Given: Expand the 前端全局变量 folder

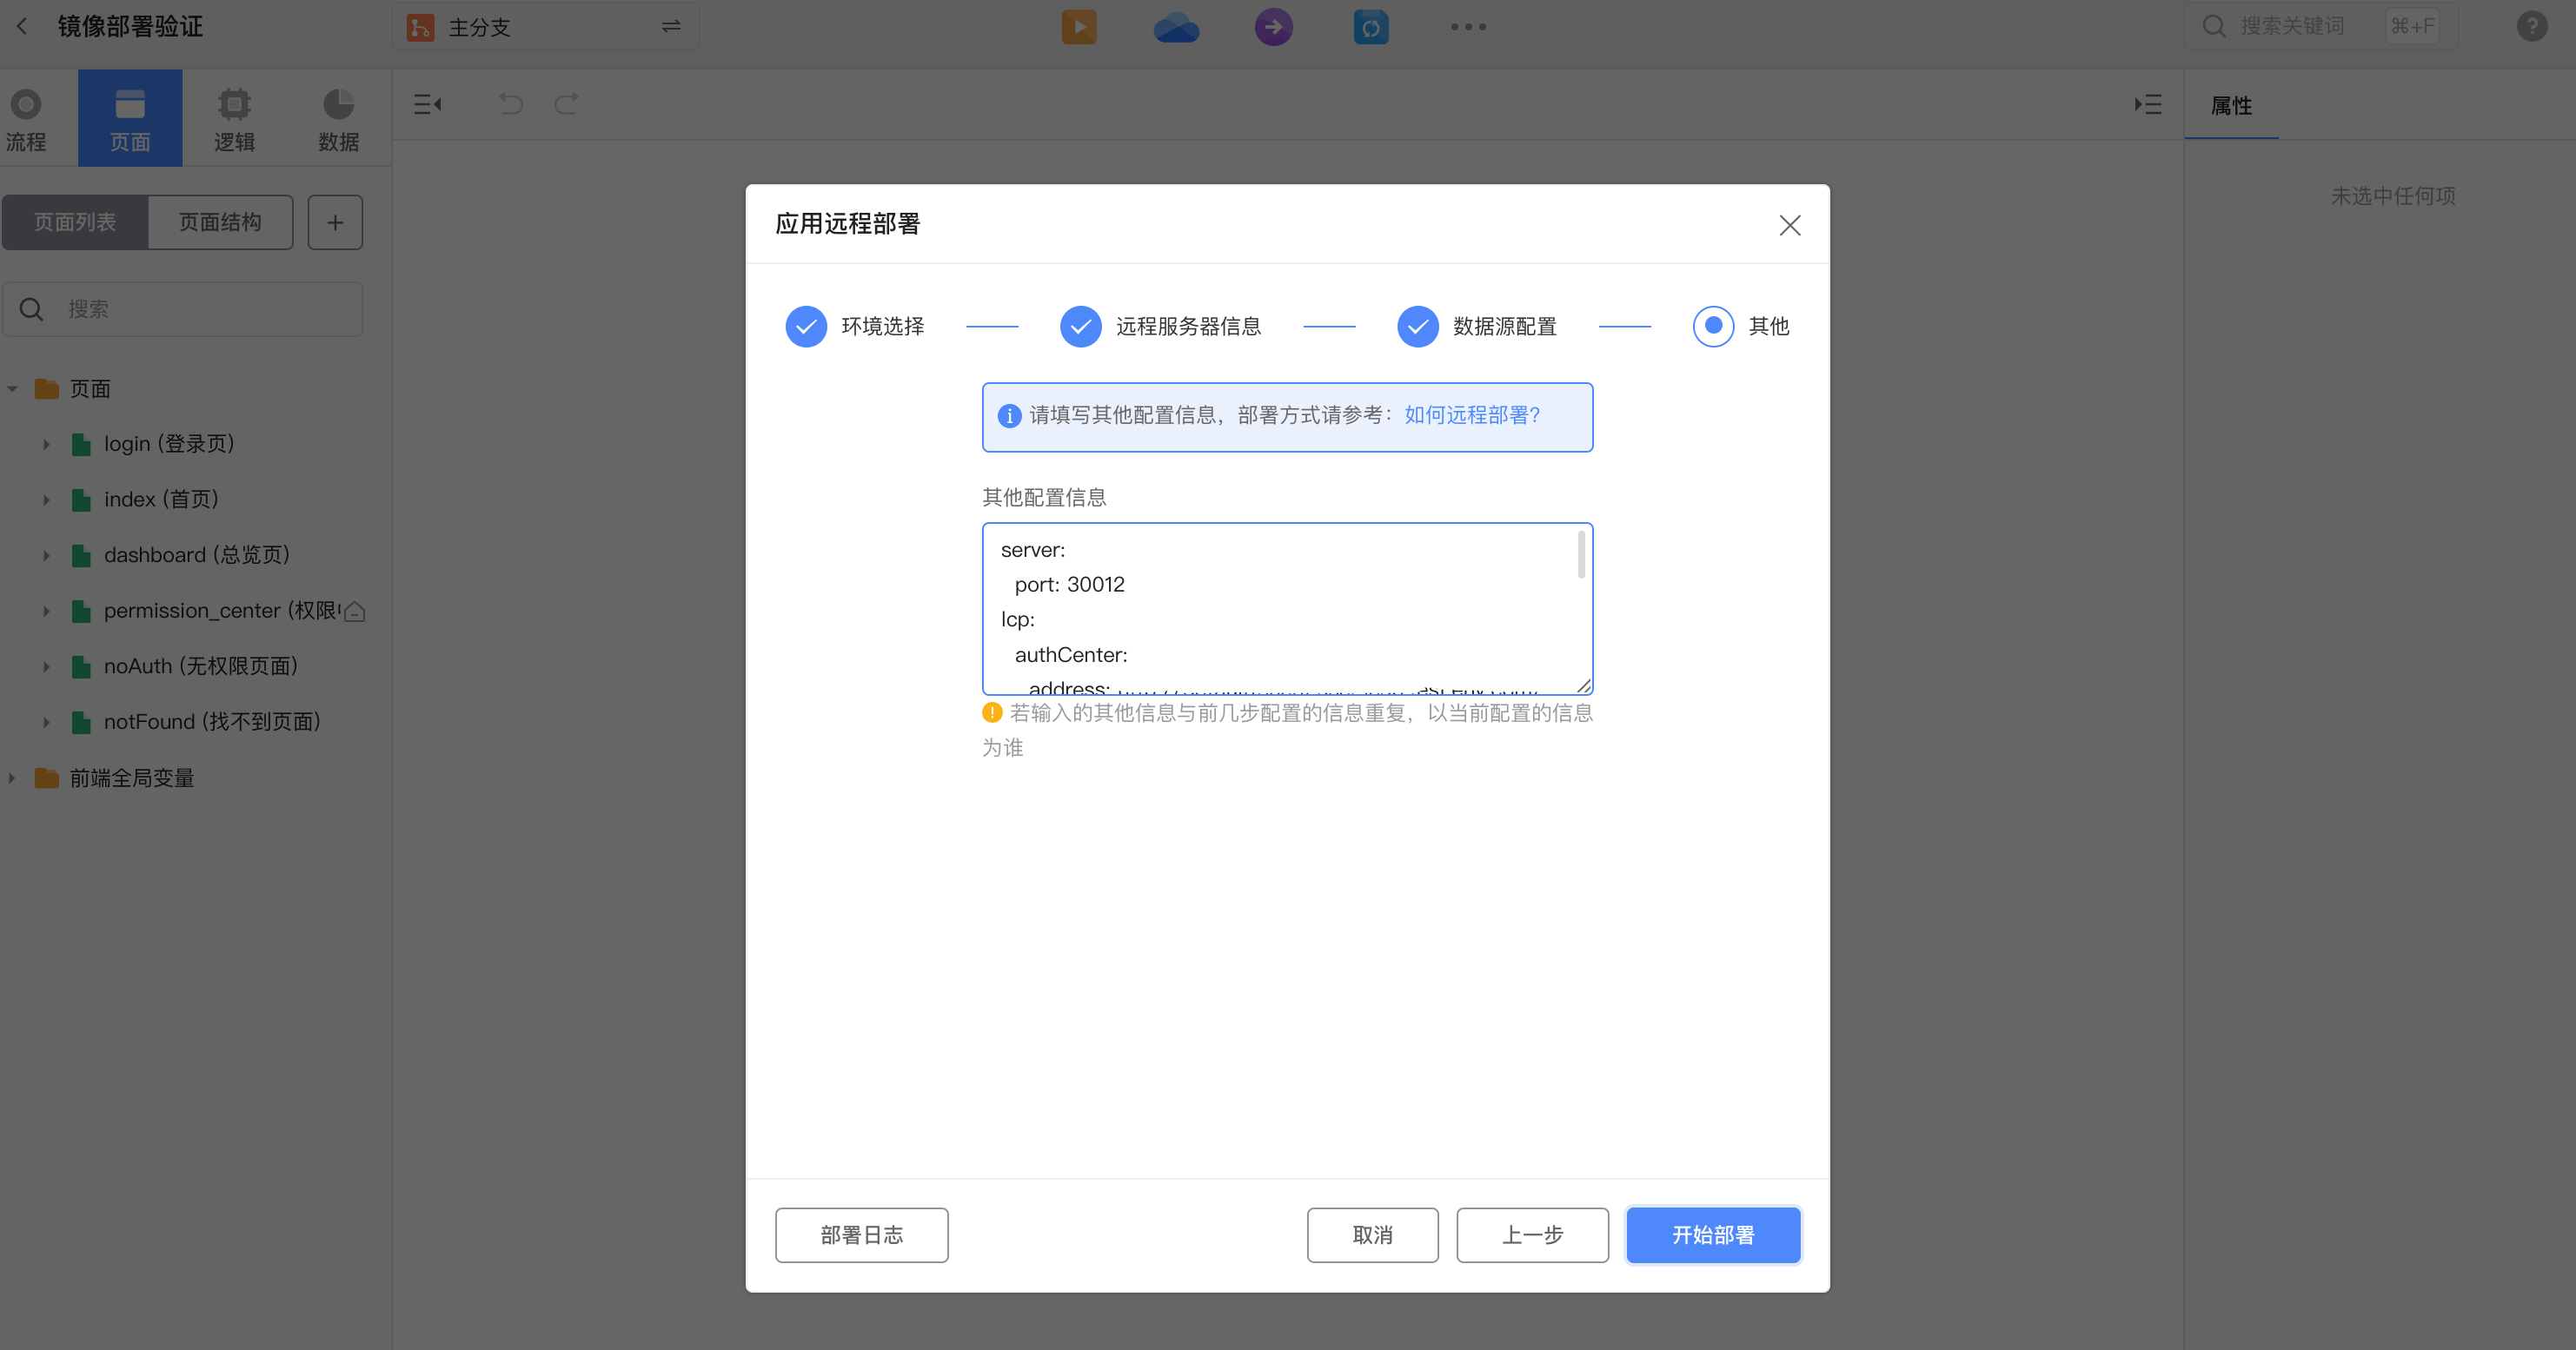Looking at the screenshot, I should pyautogui.click(x=13, y=778).
